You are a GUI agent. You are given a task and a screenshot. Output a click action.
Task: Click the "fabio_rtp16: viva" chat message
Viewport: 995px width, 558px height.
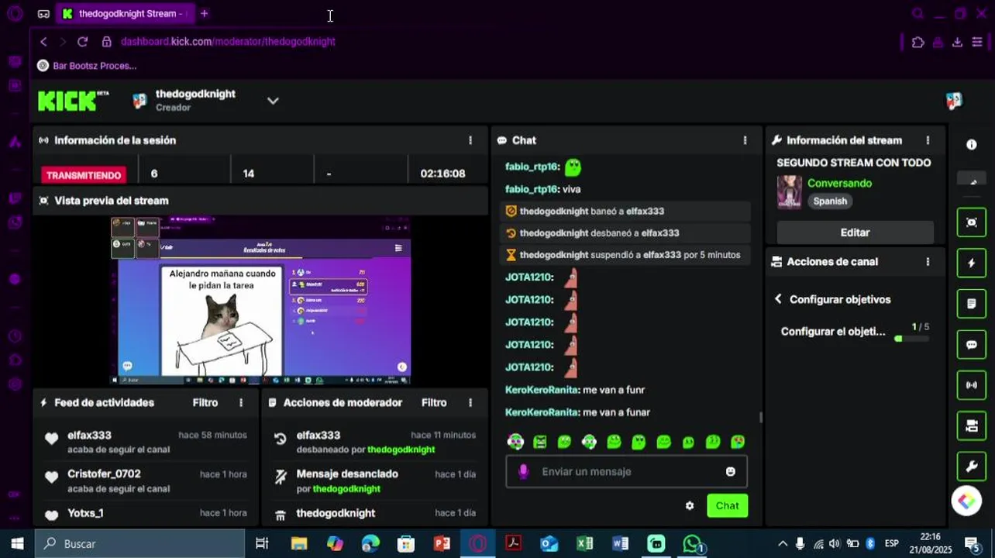(542, 189)
